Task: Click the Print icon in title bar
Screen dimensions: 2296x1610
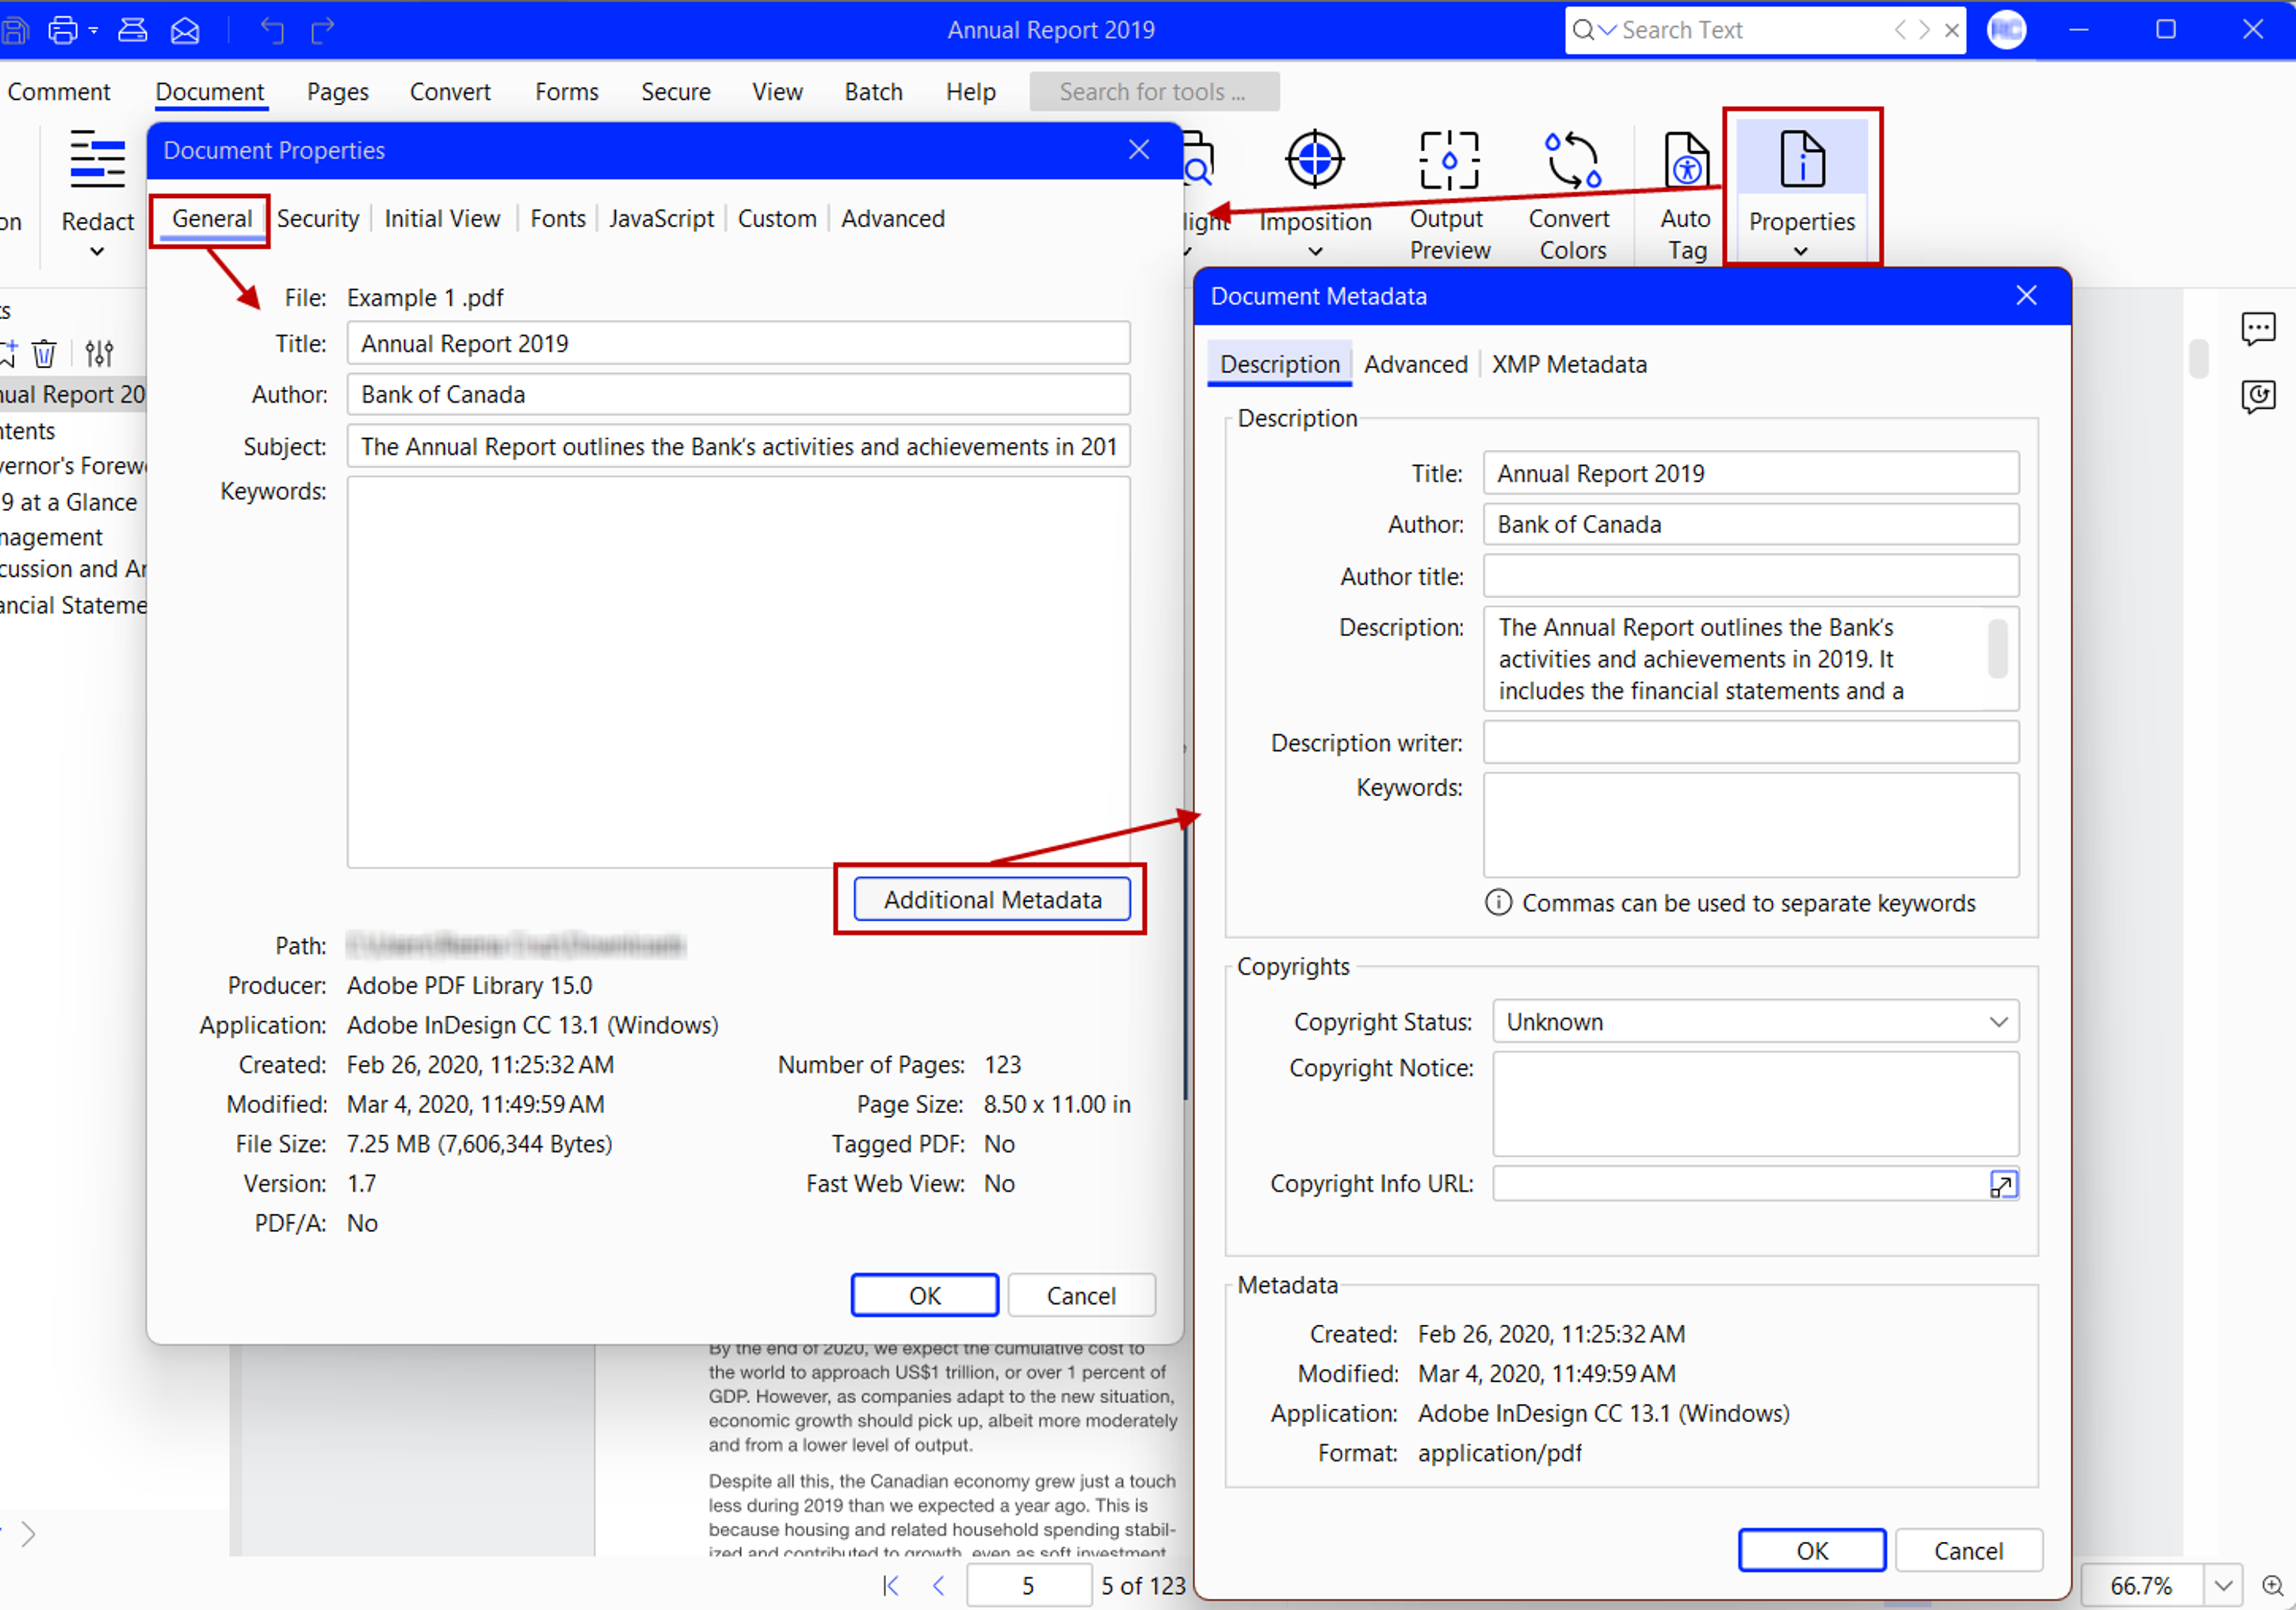Action: pyautogui.click(x=63, y=30)
